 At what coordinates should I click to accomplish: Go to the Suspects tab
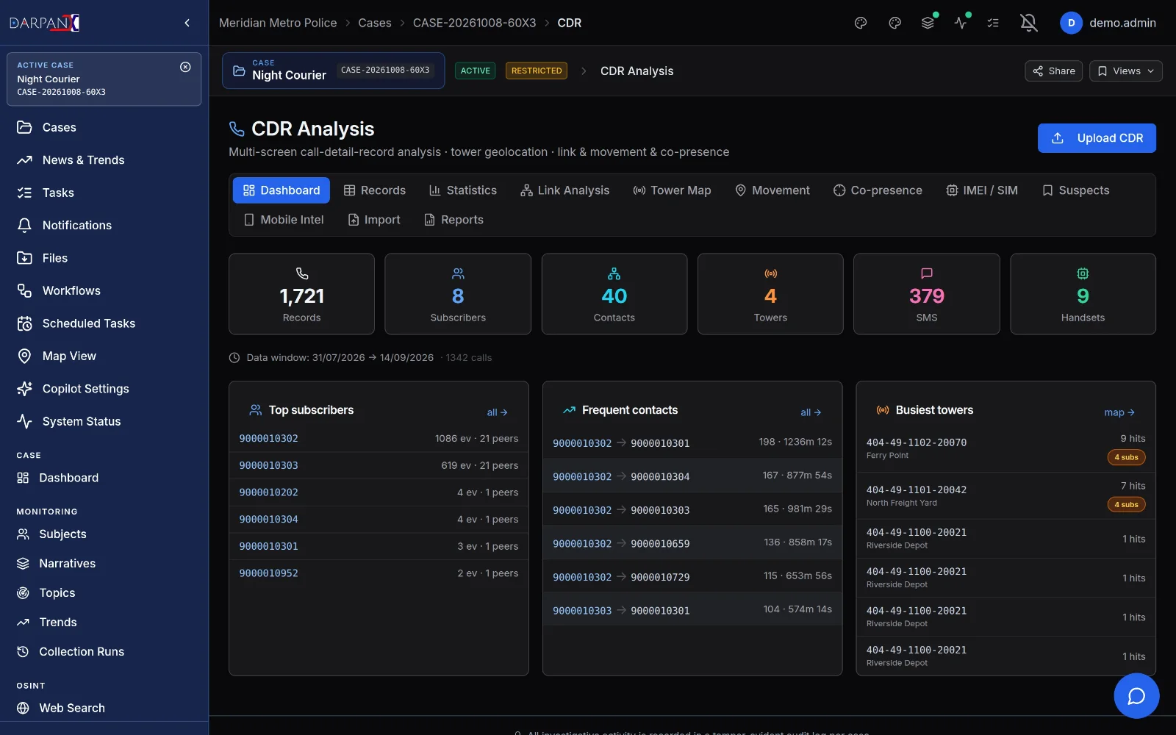[1075, 190]
